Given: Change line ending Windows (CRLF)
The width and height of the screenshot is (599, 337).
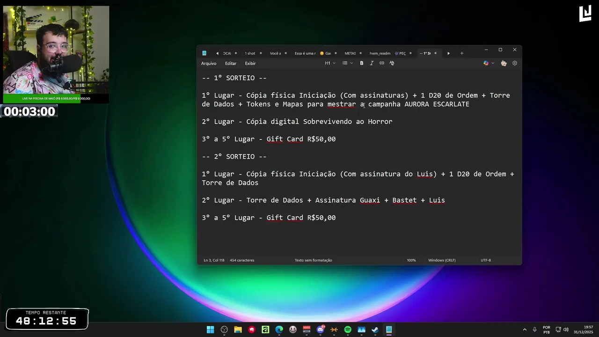Looking at the screenshot, I should tap(442, 260).
